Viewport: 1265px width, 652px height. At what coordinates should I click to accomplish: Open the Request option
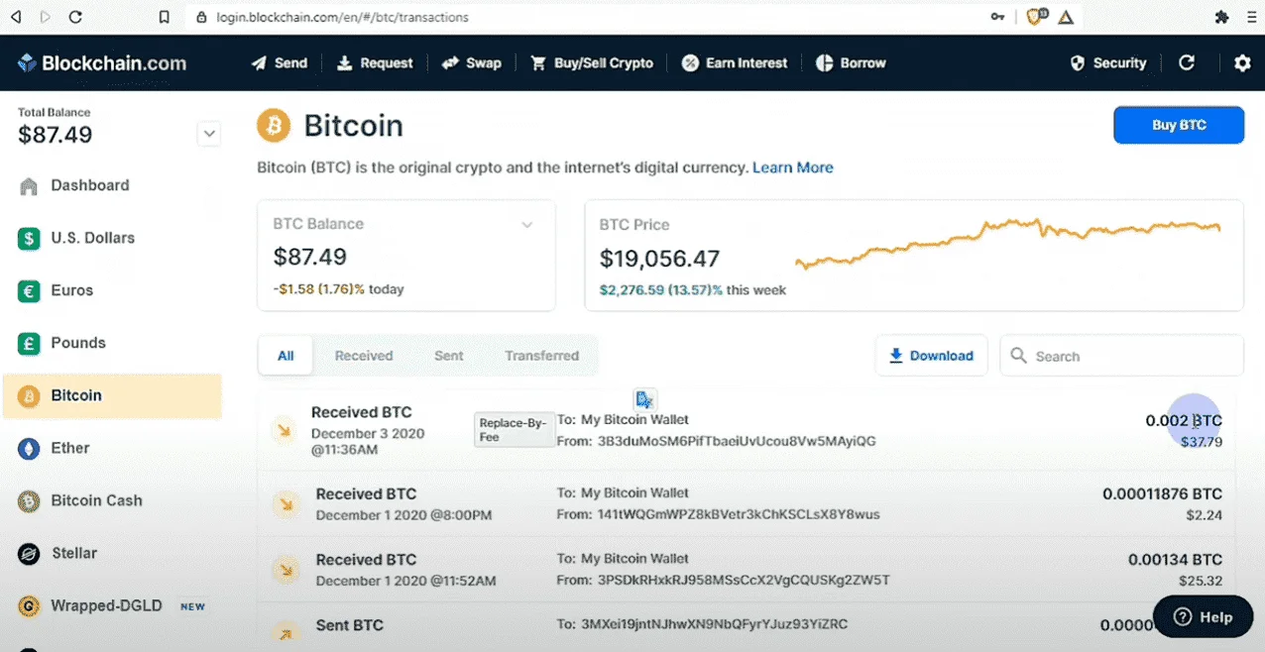click(x=375, y=63)
